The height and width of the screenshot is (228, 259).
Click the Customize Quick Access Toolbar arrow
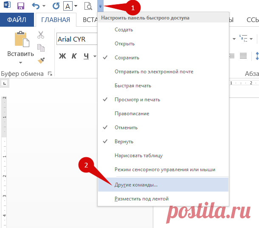pos(100,6)
